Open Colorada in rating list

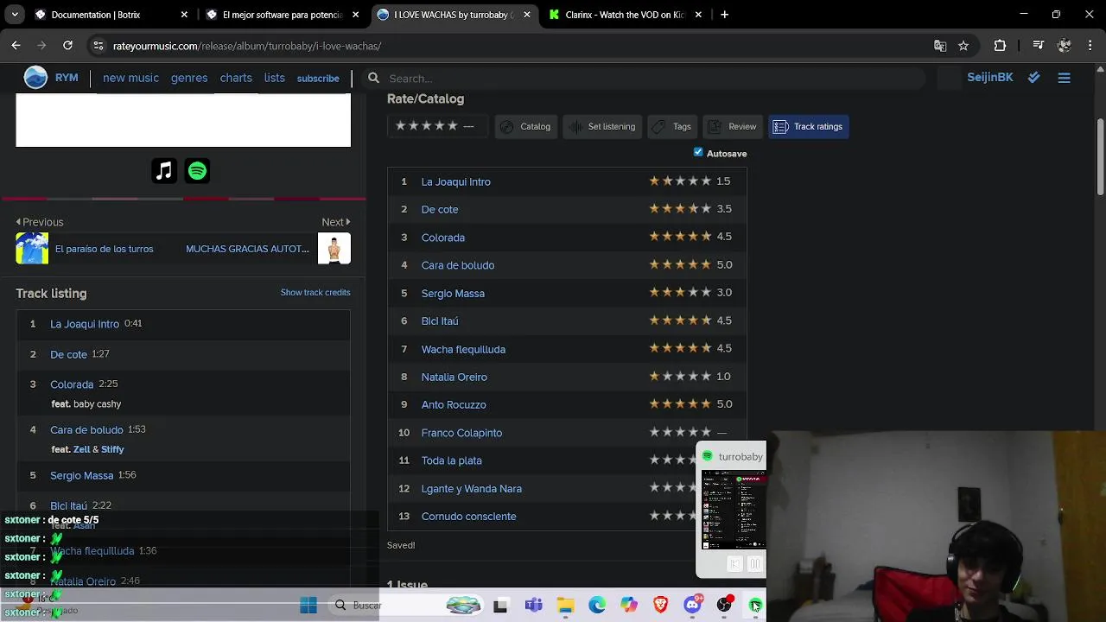pyautogui.click(x=443, y=238)
